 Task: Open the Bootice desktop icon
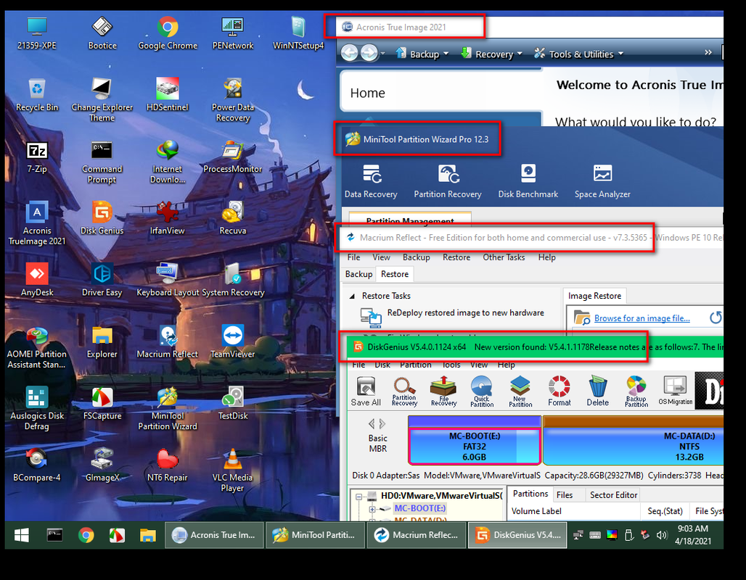102,33
